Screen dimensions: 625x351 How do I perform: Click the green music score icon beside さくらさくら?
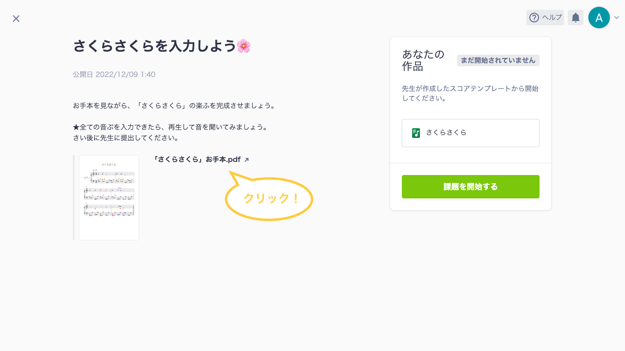click(x=416, y=133)
